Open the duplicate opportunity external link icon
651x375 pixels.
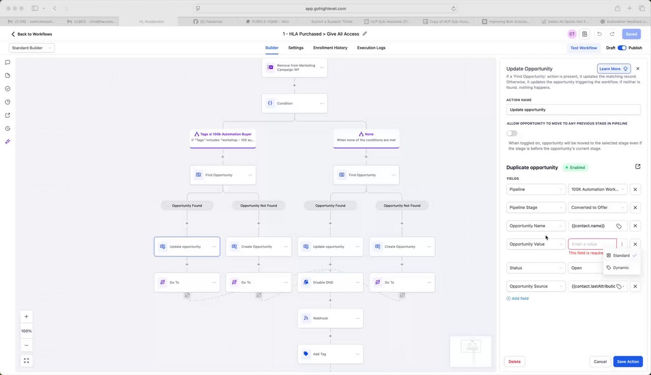pyautogui.click(x=638, y=167)
